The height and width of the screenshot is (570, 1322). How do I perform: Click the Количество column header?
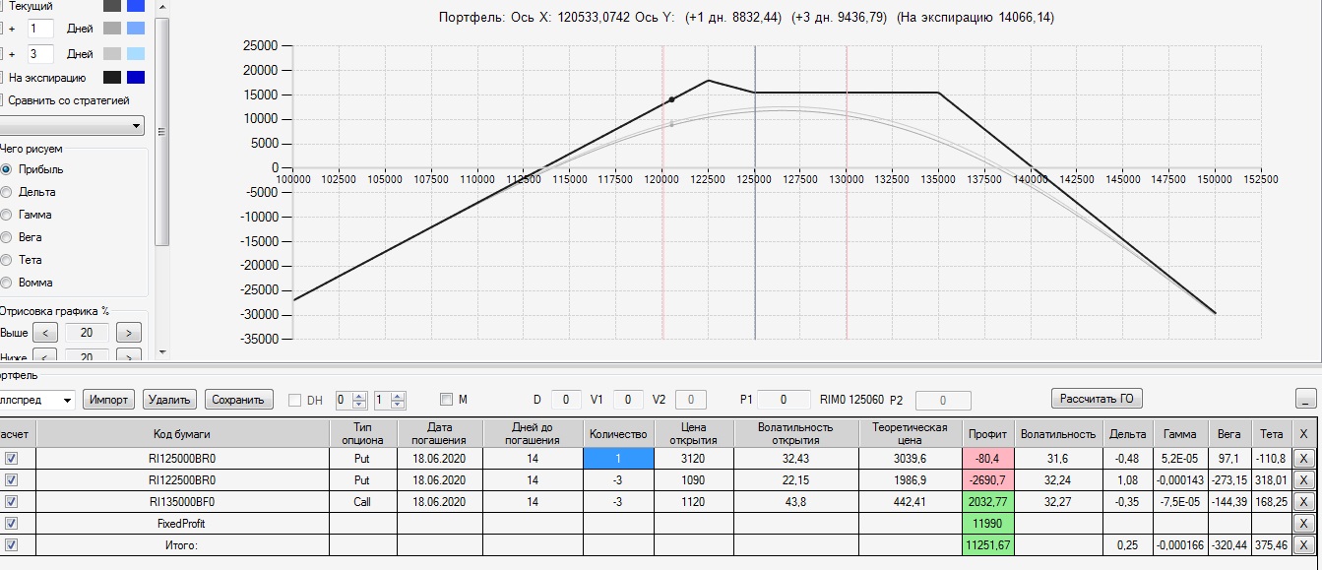coord(618,433)
